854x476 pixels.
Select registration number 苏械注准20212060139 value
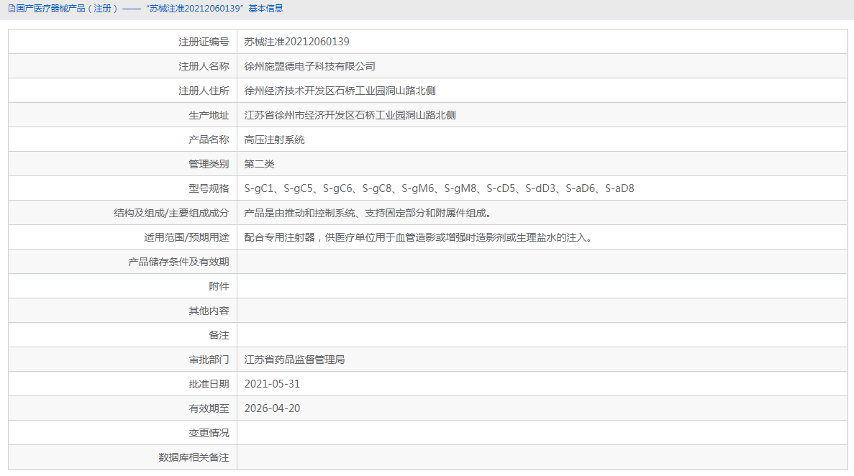296,42
